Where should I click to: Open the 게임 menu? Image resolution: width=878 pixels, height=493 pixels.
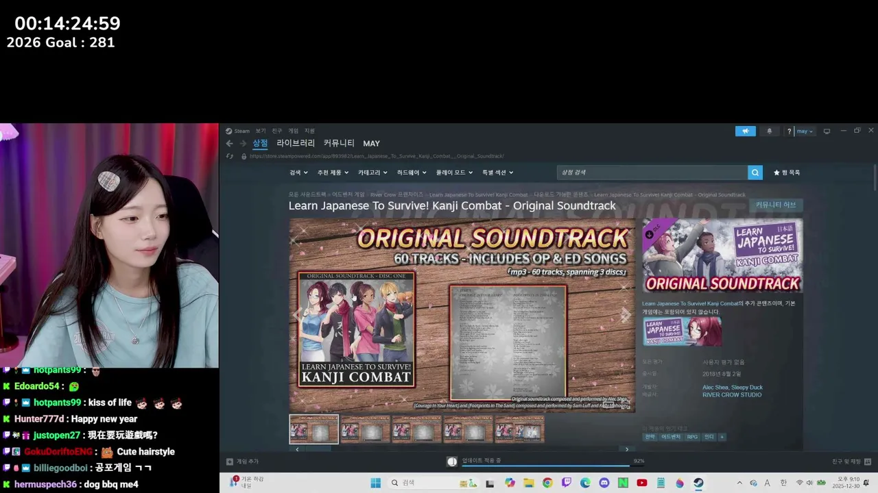tap(293, 131)
